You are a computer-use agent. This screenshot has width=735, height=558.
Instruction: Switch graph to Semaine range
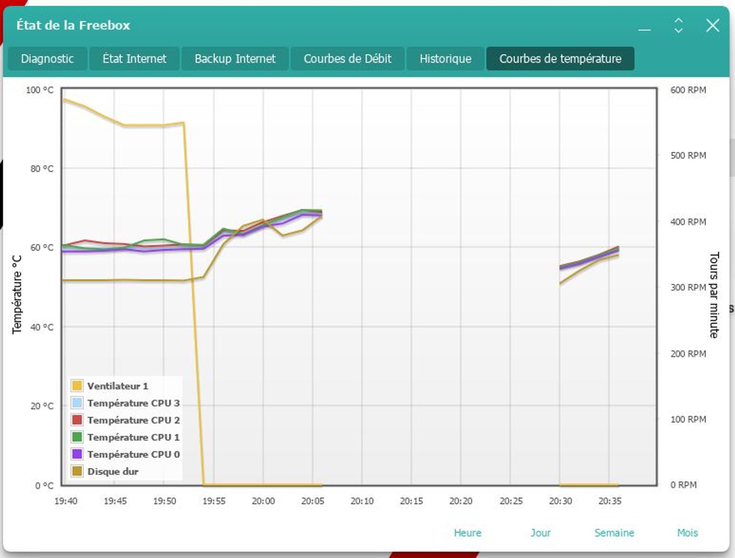coord(614,533)
